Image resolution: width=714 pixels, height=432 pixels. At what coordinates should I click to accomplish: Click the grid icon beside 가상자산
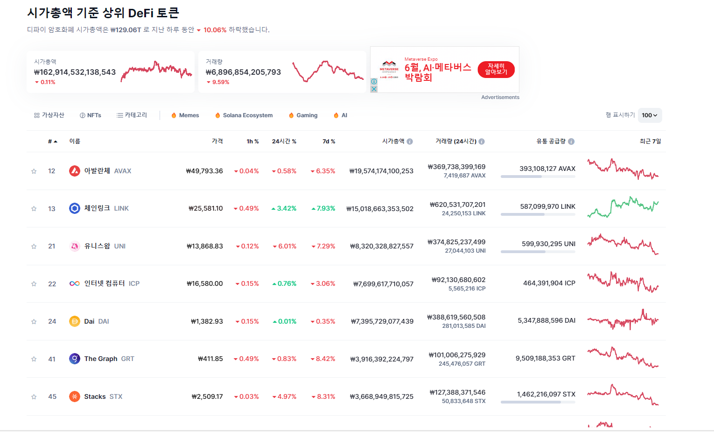[x=37, y=115]
